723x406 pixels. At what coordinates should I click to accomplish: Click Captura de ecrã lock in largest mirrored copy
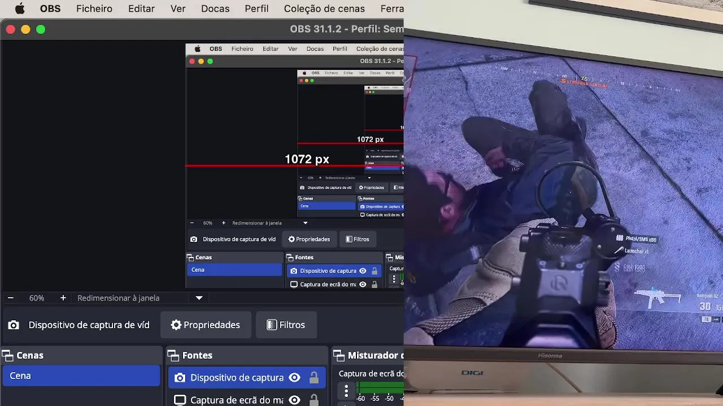[374, 284]
